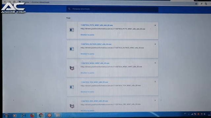Image resolution: width=211 pixels, height=118 pixels.
Task: Click the source URL of the CRD download
Action: (x=111, y=104)
